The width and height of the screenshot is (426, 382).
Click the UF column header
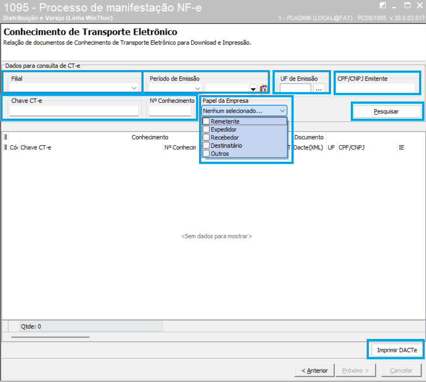[x=331, y=148]
